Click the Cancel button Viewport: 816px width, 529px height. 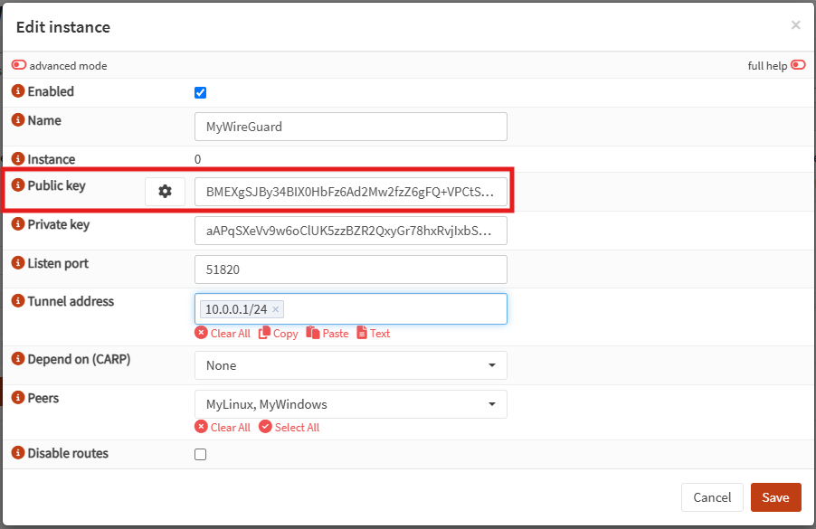[x=711, y=497]
